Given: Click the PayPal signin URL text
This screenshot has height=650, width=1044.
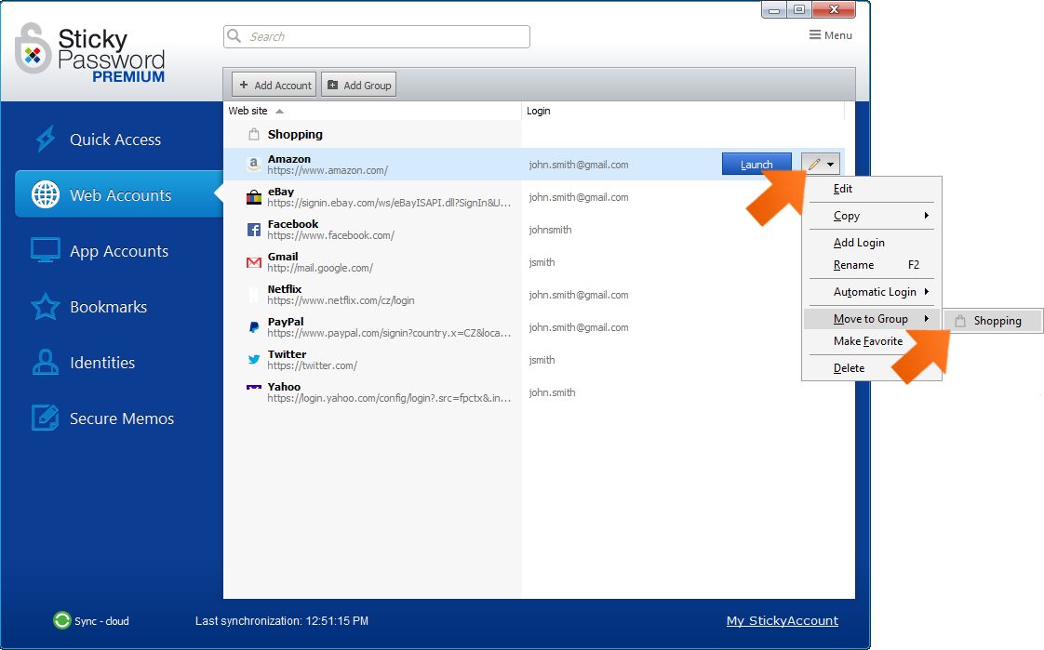Looking at the screenshot, I should [389, 333].
